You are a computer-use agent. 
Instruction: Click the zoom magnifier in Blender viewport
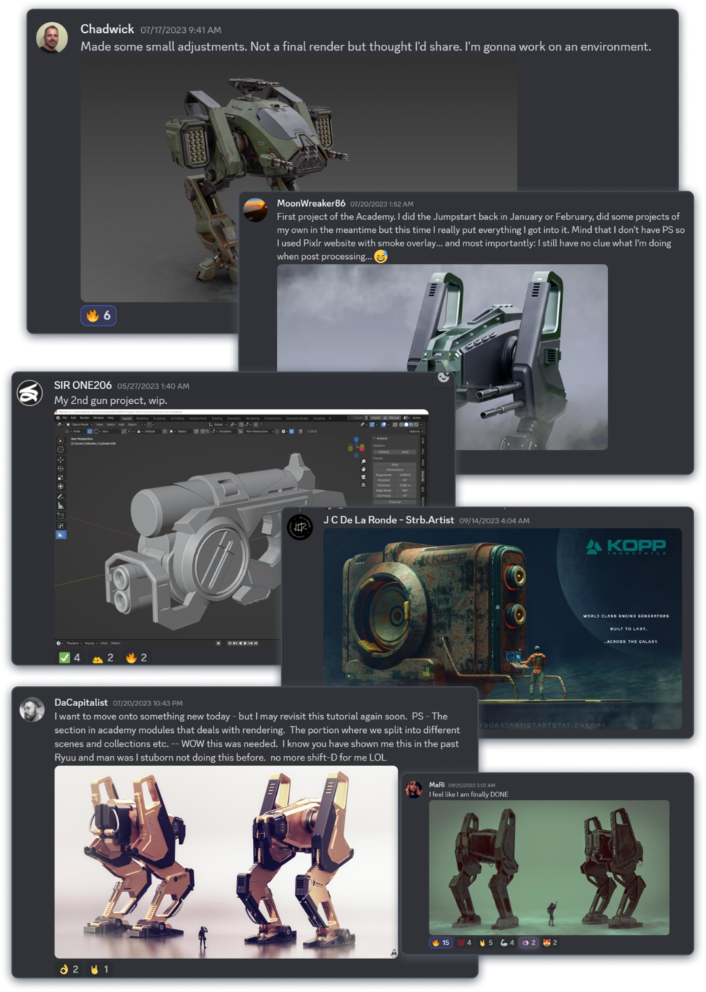click(x=364, y=461)
